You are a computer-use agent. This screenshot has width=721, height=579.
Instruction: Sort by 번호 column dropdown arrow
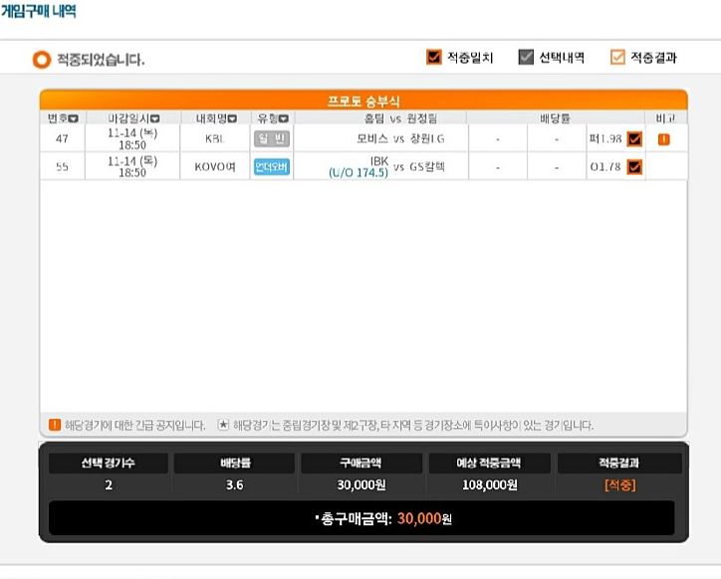(x=73, y=118)
